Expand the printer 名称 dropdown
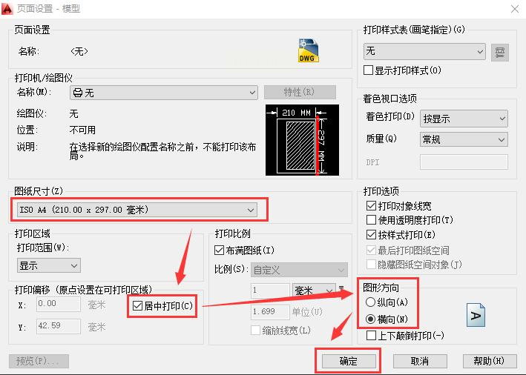 click(164, 93)
